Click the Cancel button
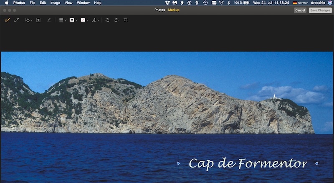 point(300,10)
